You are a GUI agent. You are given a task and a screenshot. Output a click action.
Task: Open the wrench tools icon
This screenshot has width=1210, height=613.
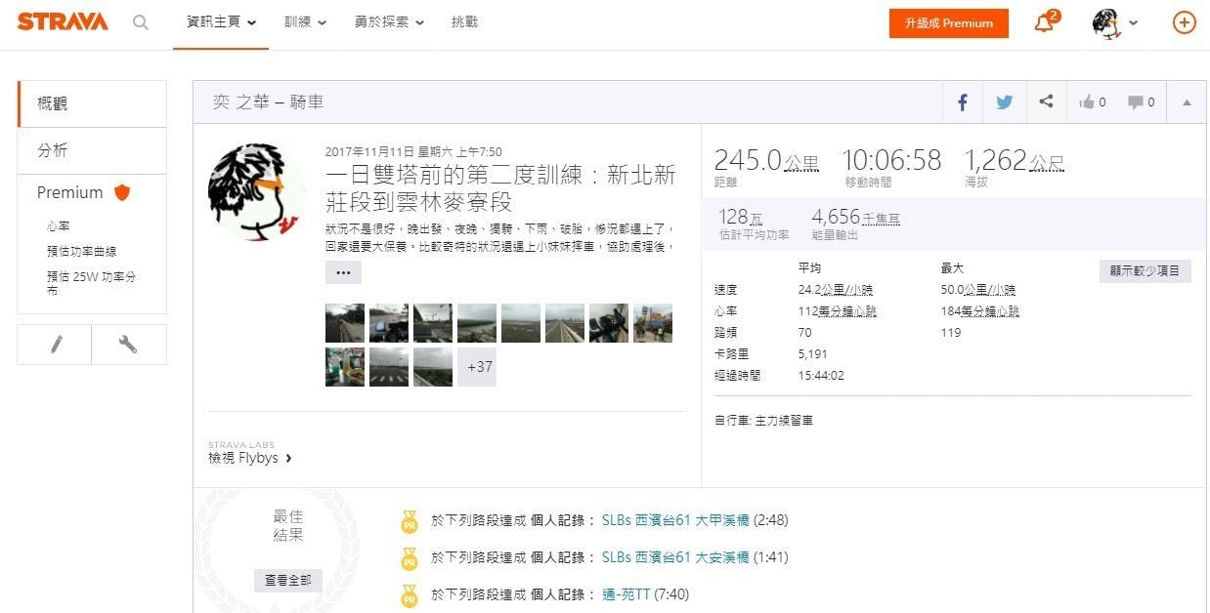click(128, 345)
